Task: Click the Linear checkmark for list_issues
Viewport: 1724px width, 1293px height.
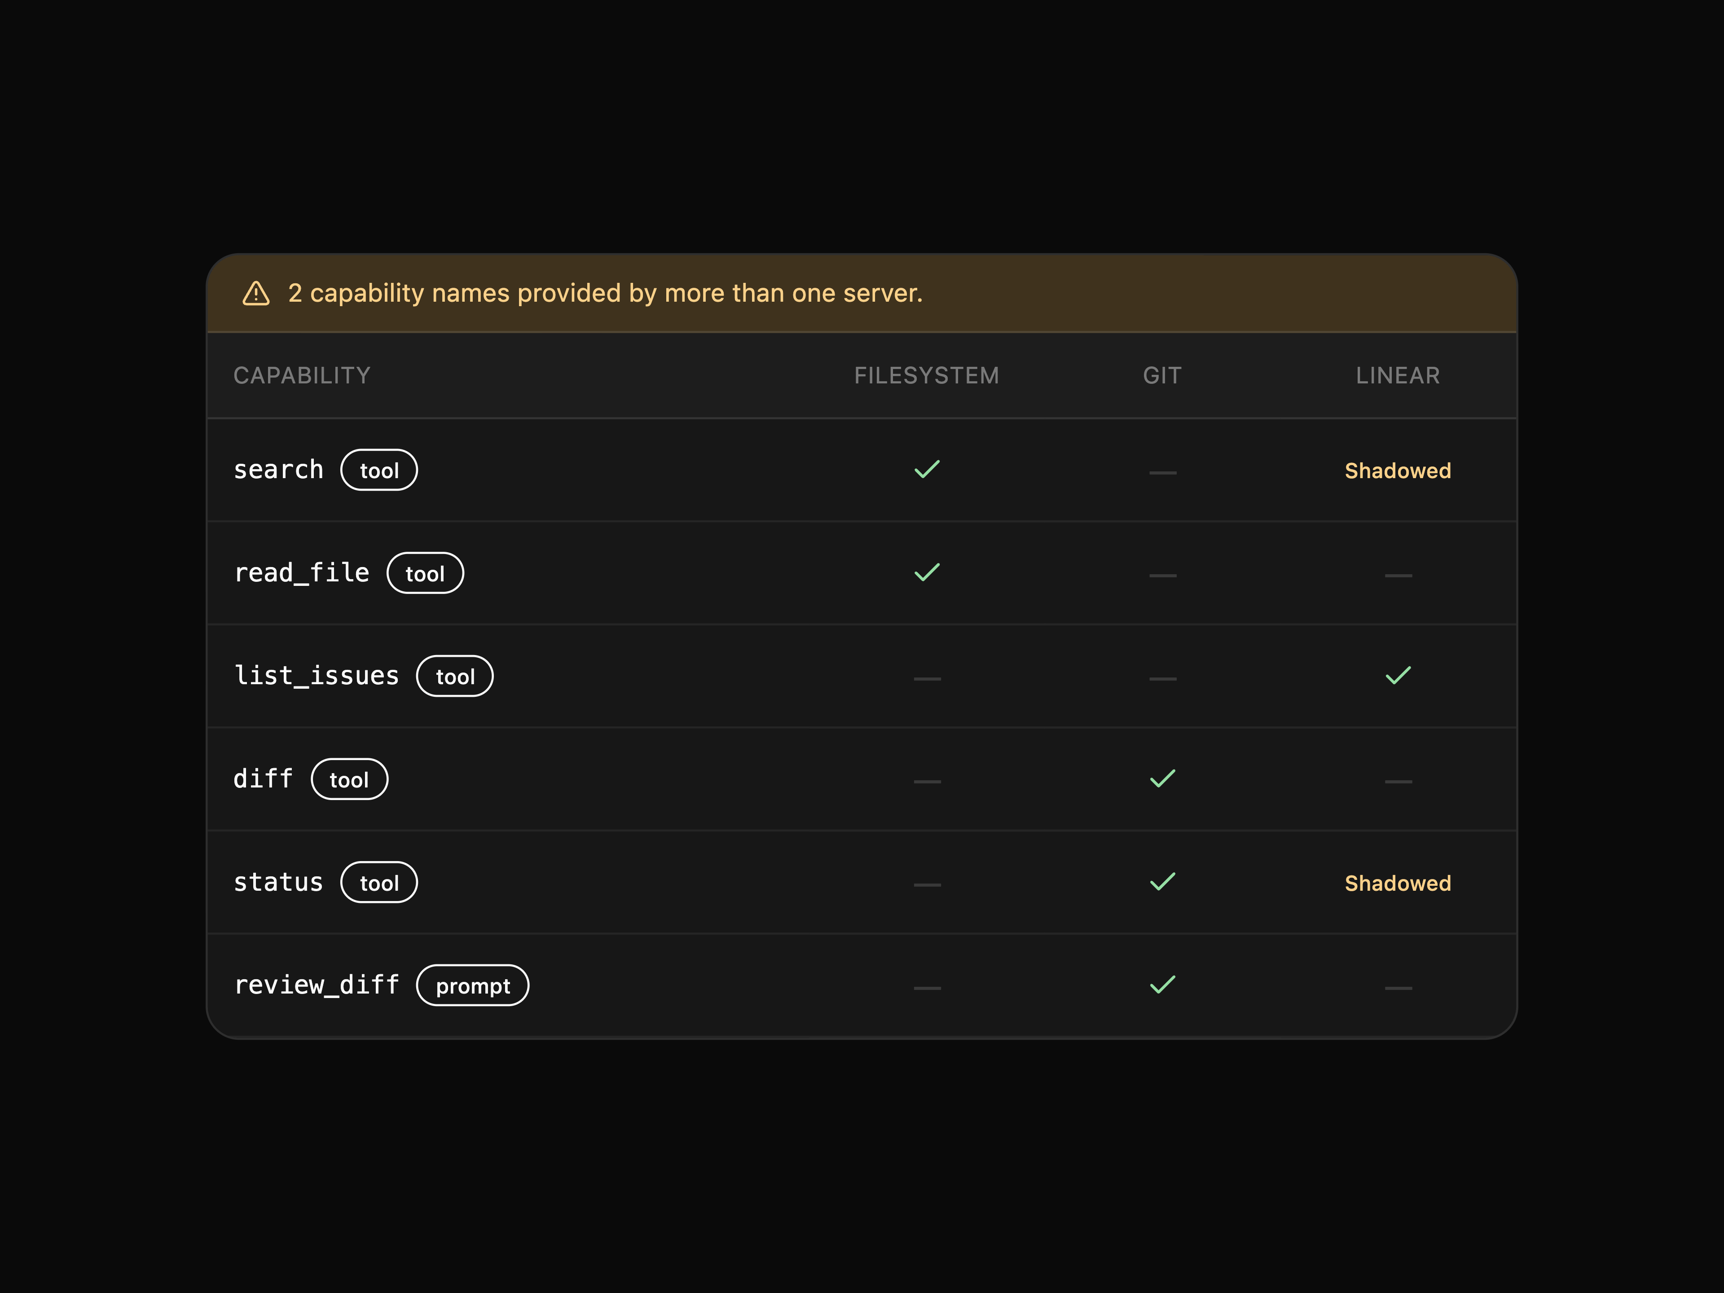Action: 1398,676
